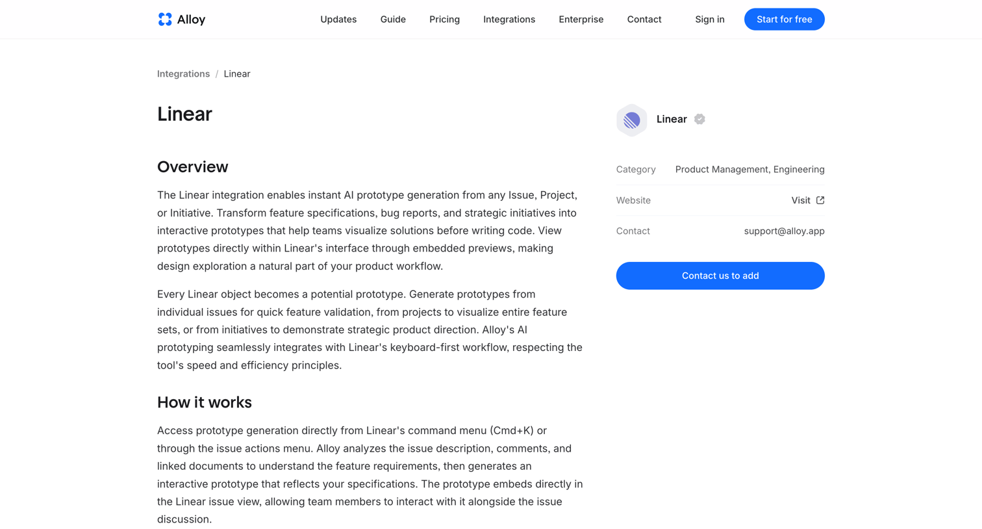Go to the Pricing page
Viewport: 982px width, 529px height.
tap(444, 19)
